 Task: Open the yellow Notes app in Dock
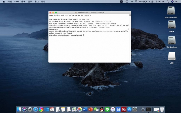tap(63, 109)
